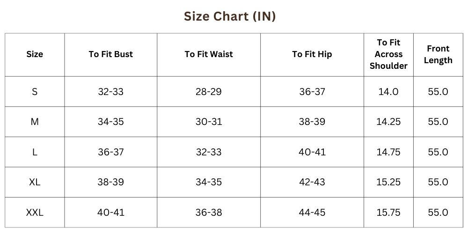
Task: Click the To Fit Bust header
Action: pyautogui.click(x=111, y=54)
